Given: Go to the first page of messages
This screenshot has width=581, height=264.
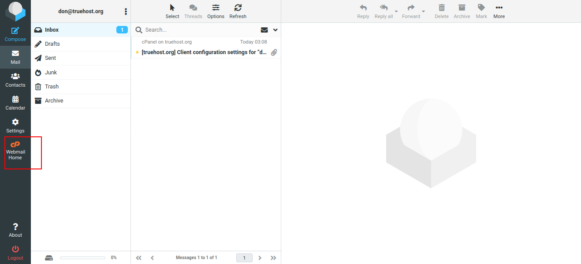Looking at the screenshot, I should 139,258.
